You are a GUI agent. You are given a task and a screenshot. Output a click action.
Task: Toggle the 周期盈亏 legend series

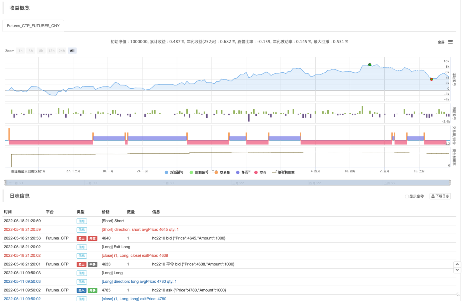[199, 172]
